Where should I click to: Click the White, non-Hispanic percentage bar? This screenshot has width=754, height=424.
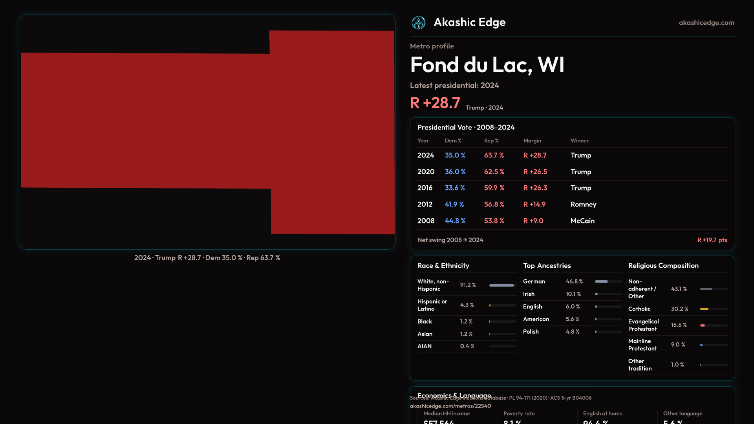(x=501, y=285)
